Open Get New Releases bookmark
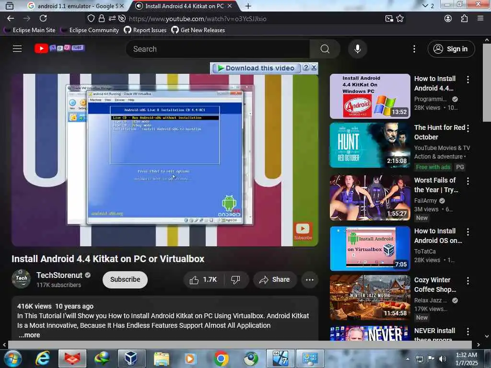Screen dimensions: 491x368 click(x=198, y=30)
